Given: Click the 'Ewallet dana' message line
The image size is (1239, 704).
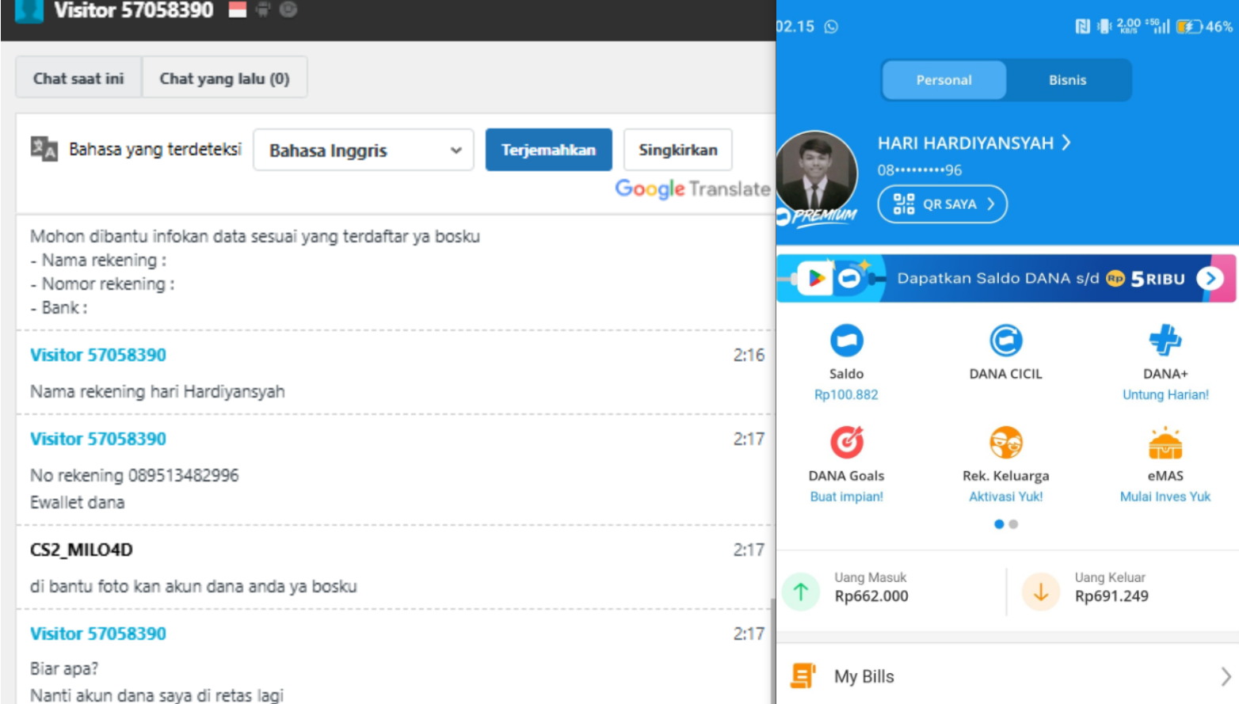Looking at the screenshot, I should pyautogui.click(x=78, y=502).
